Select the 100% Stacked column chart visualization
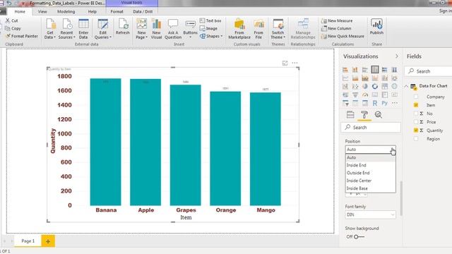This screenshot has height=254, width=452. [394, 70]
